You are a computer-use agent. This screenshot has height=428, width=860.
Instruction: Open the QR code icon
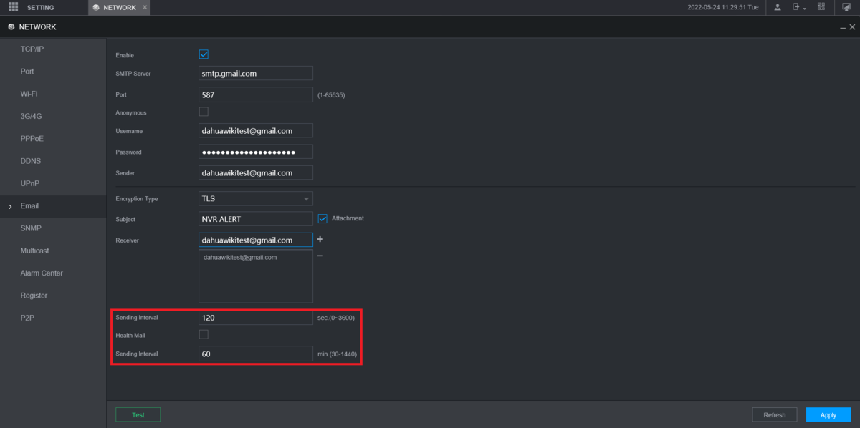pyautogui.click(x=821, y=7)
